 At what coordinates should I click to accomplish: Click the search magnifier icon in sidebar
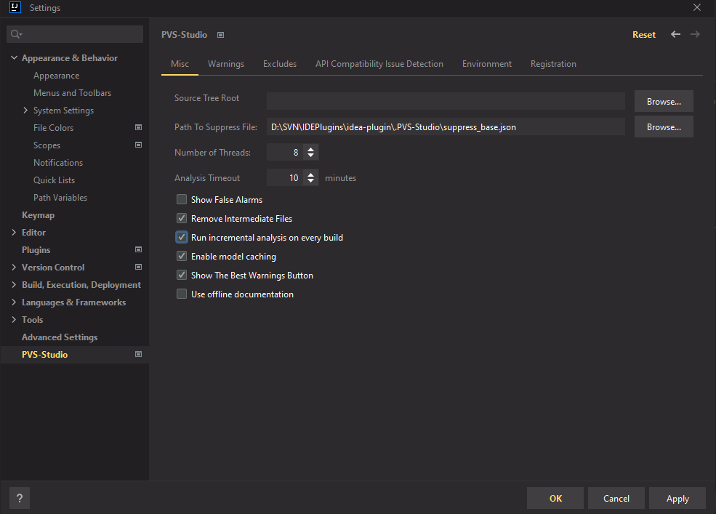point(16,34)
